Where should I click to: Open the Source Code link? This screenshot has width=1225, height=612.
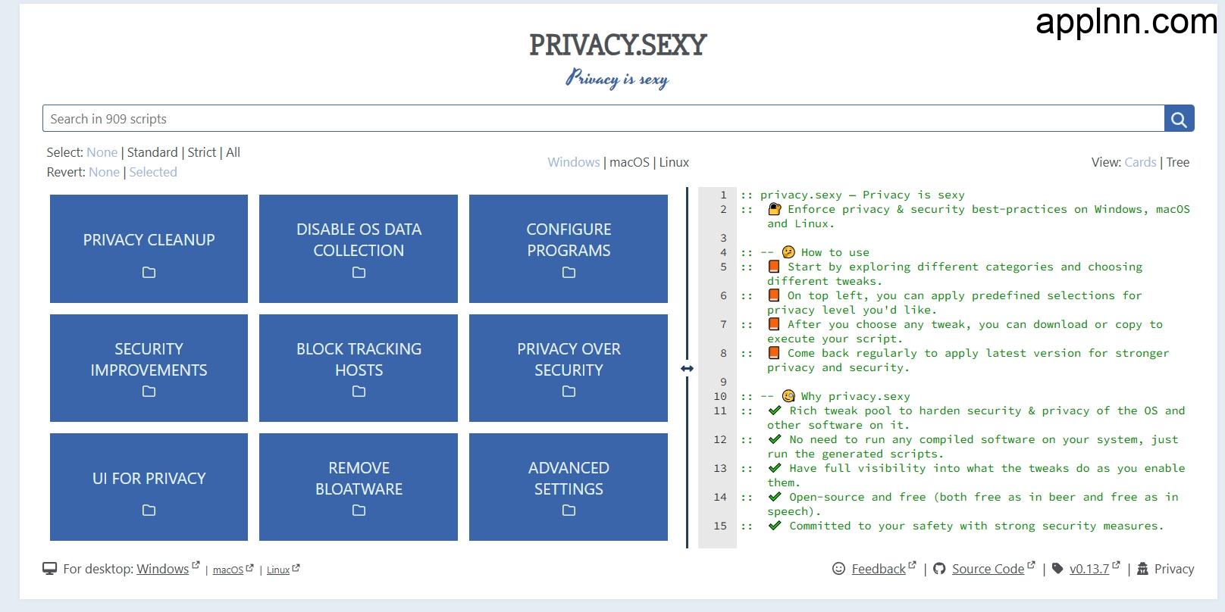pyautogui.click(x=988, y=569)
